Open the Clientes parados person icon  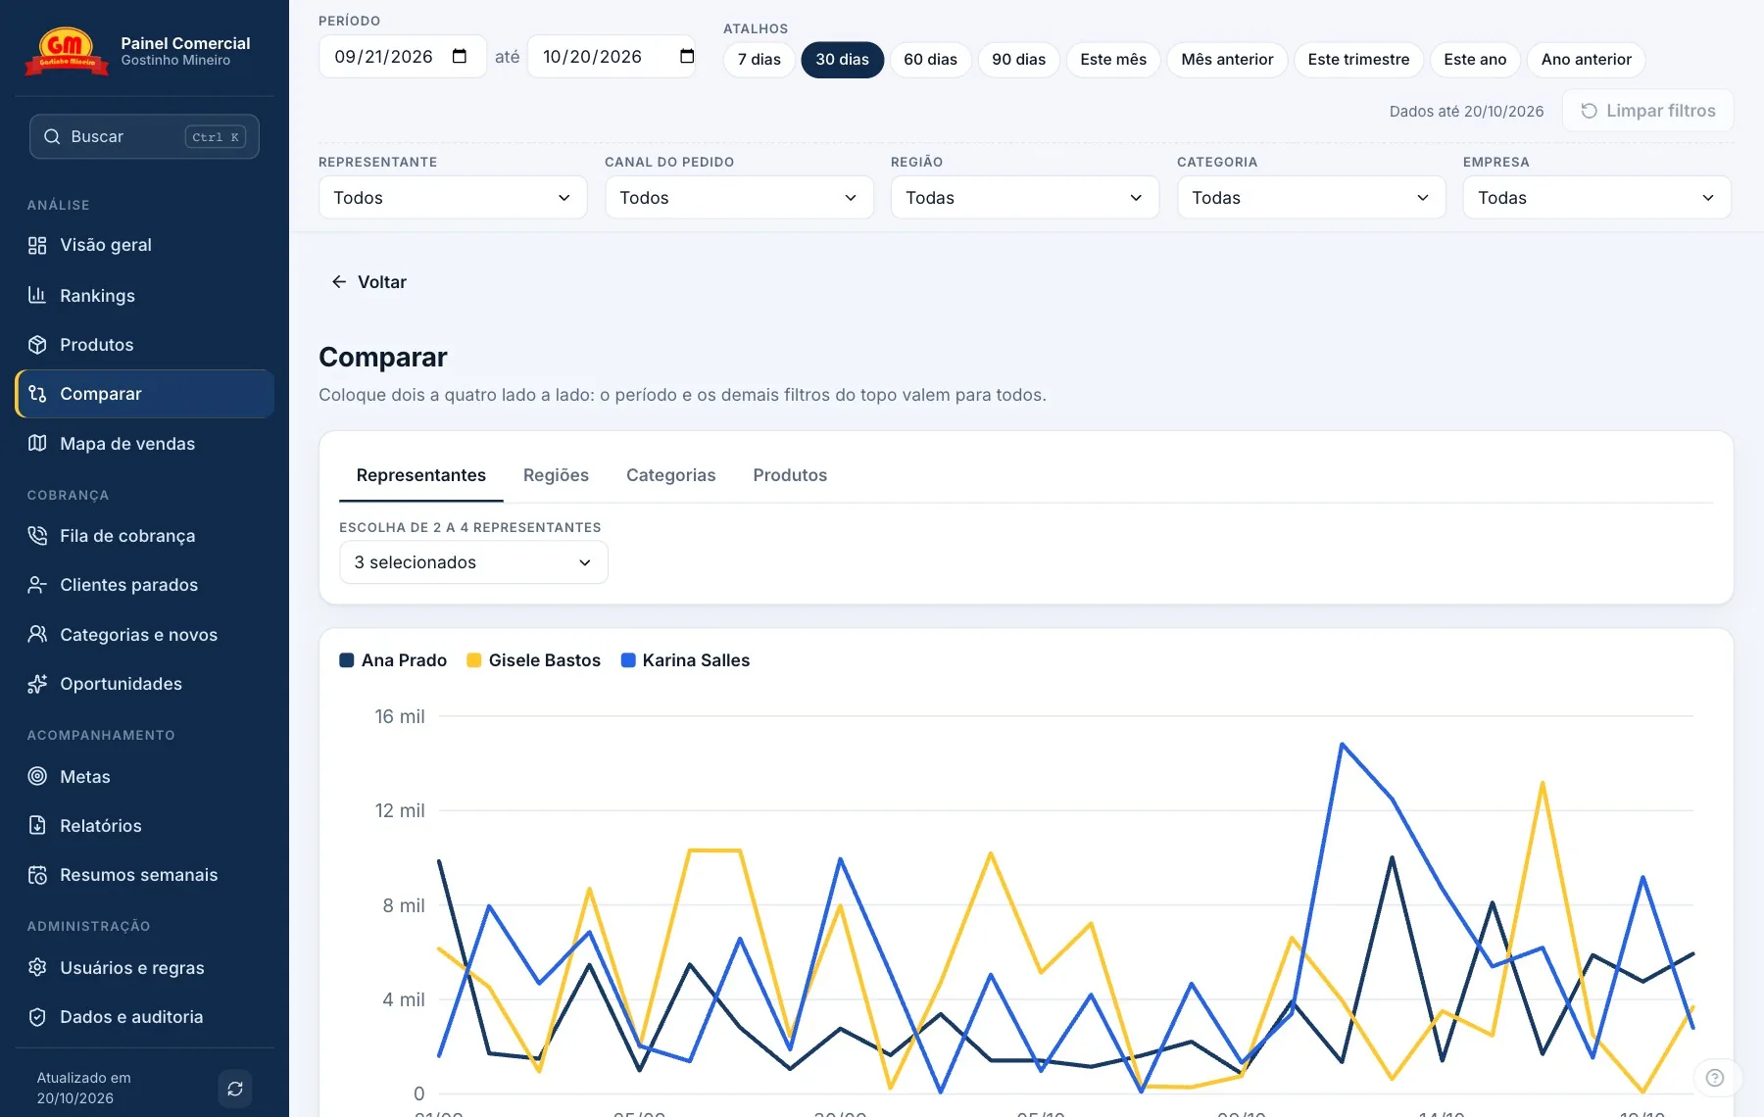(37, 585)
